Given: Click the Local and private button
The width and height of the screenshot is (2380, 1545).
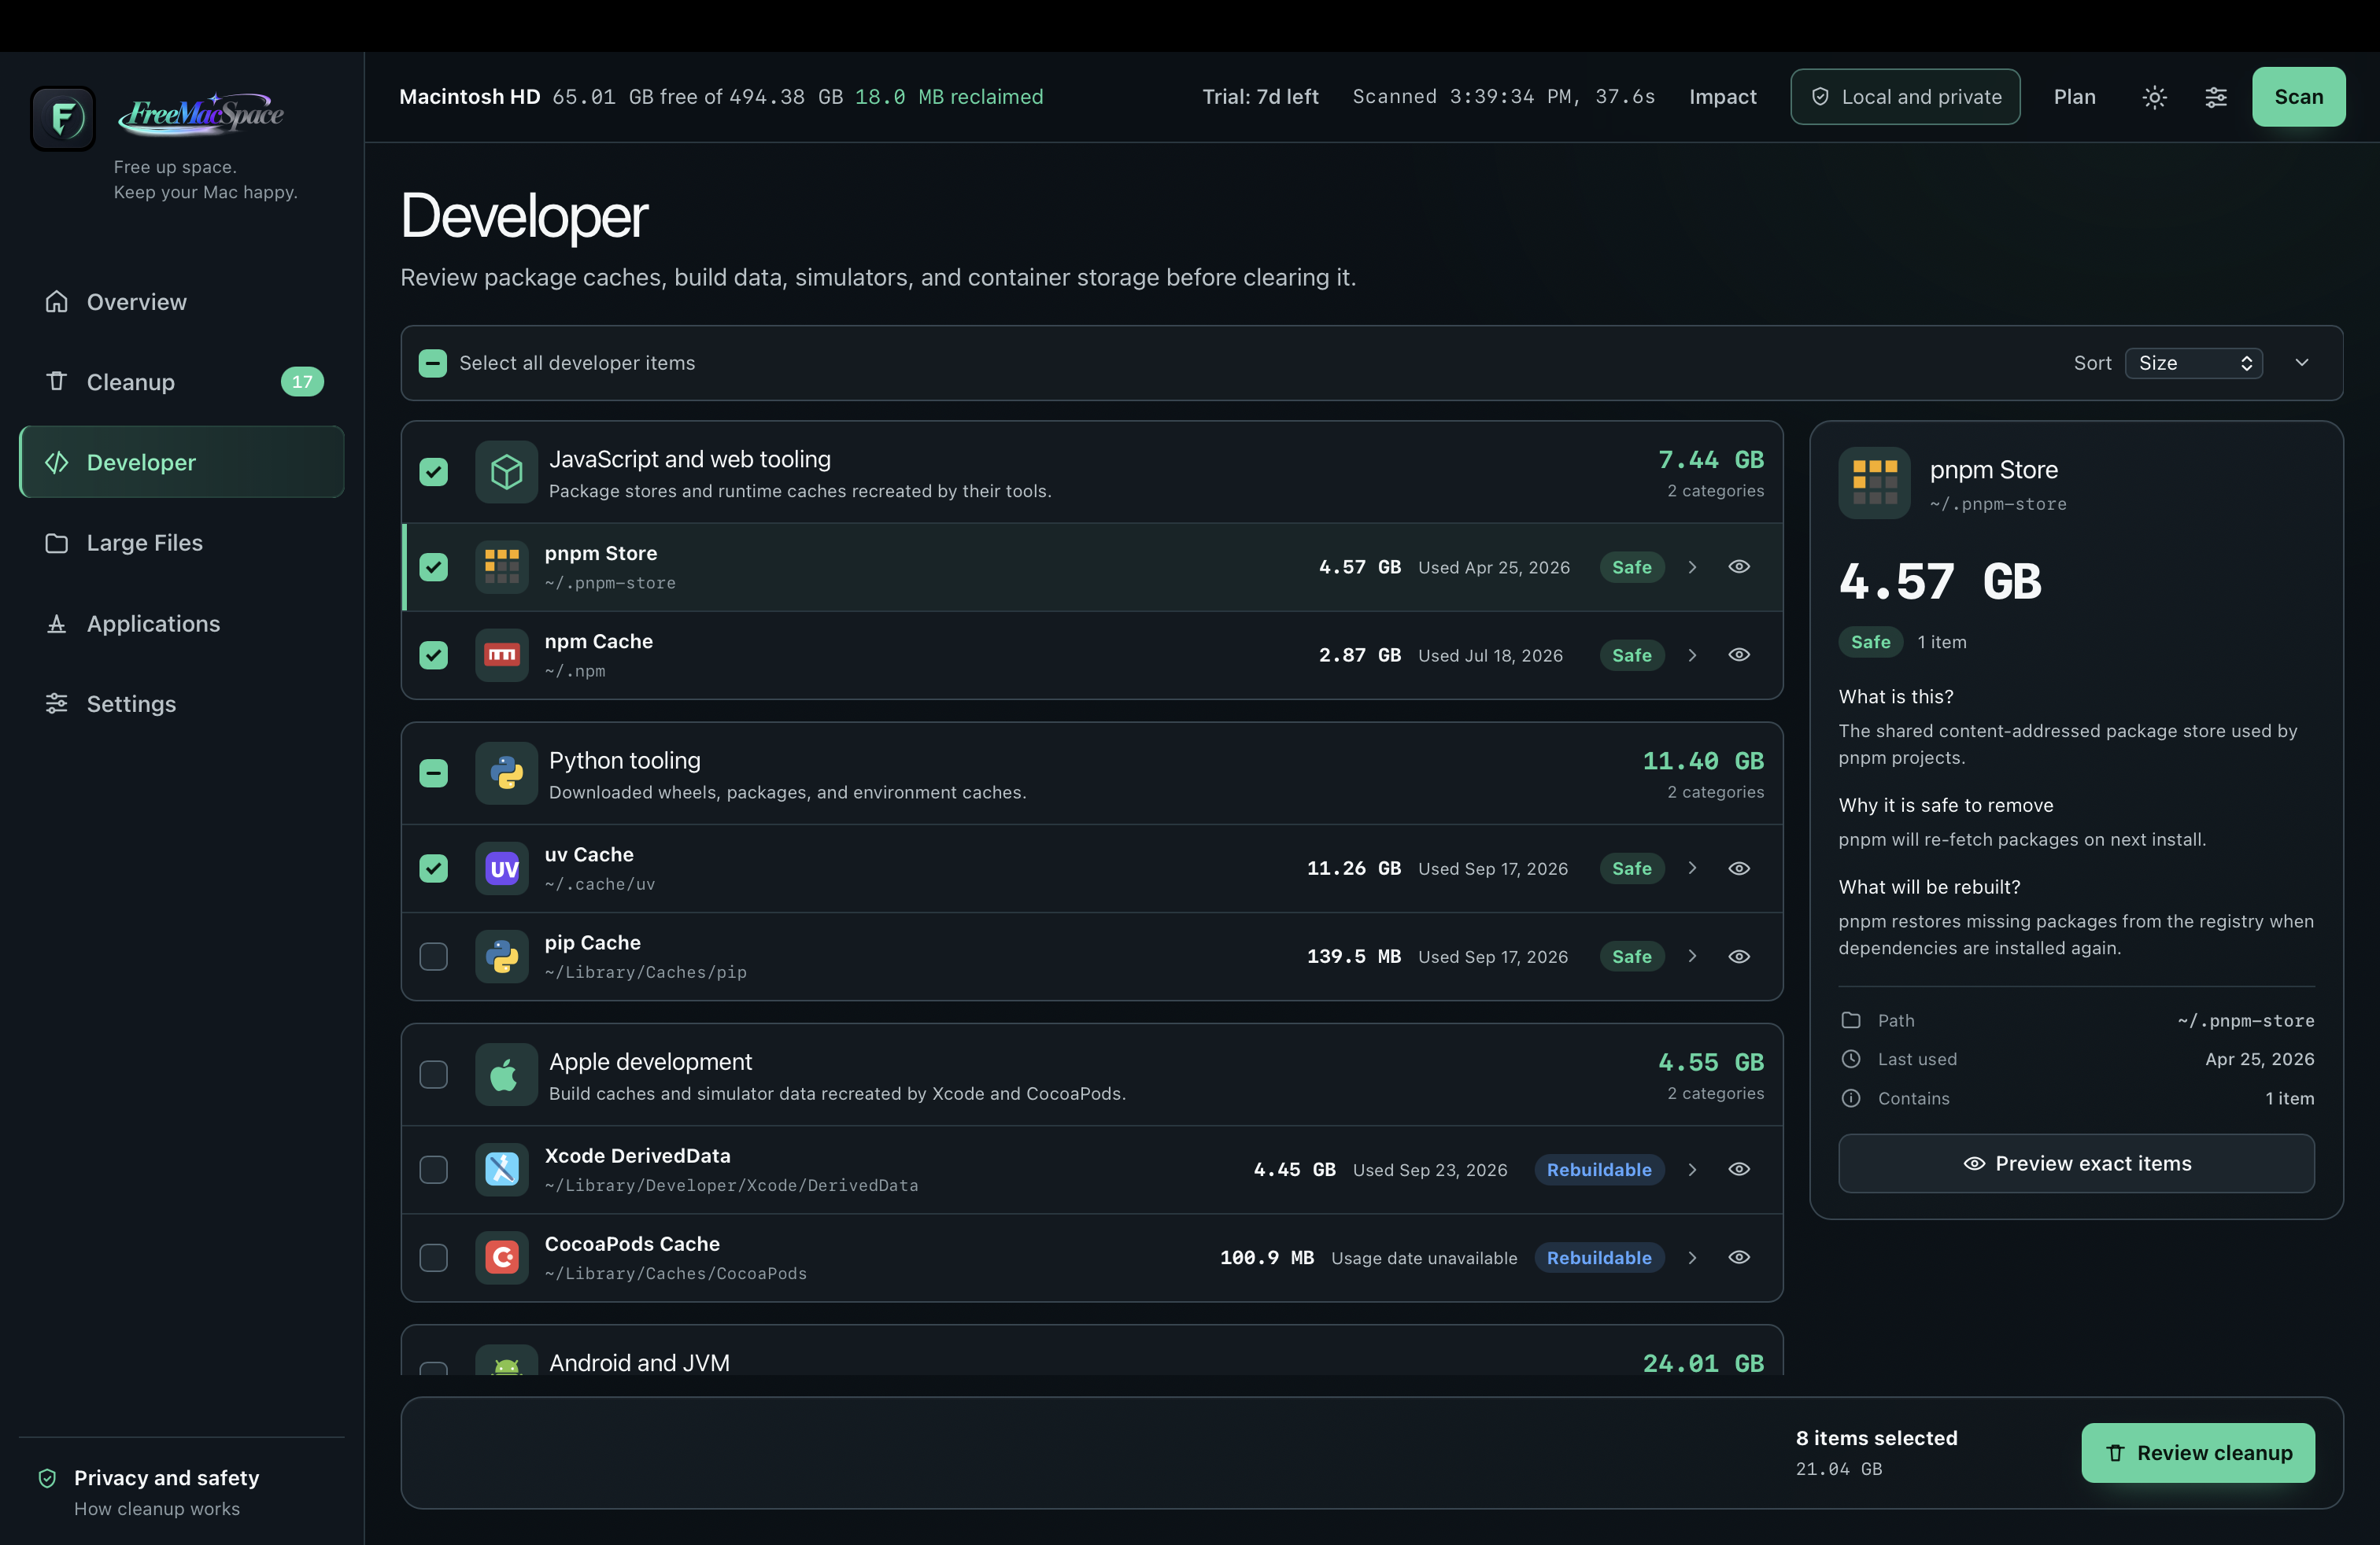Looking at the screenshot, I should 1905,97.
